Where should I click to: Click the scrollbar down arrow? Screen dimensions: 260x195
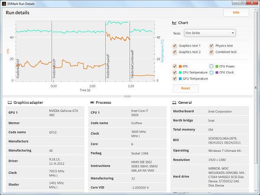256,191
